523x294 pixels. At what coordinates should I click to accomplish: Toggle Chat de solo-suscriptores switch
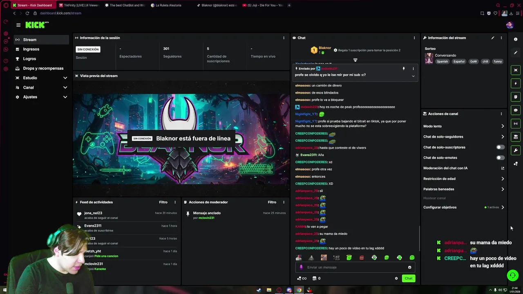(500, 147)
